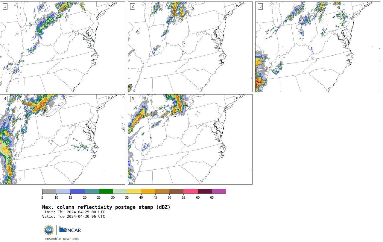Click the purple 65+ dBZ swatch
383x242 pixels.
coord(219,191)
